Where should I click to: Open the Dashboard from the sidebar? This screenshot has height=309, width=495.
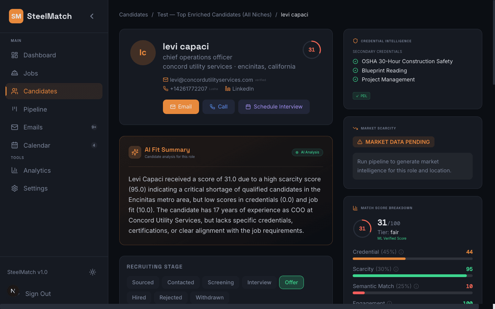tap(40, 55)
